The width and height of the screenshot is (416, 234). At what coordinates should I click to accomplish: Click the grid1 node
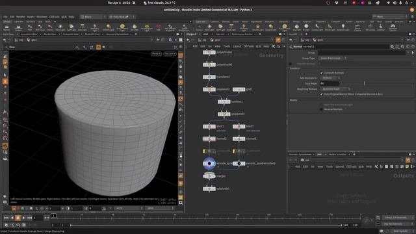239,90
